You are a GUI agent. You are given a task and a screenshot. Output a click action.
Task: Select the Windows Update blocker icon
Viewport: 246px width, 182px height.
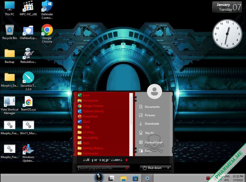[28, 153]
